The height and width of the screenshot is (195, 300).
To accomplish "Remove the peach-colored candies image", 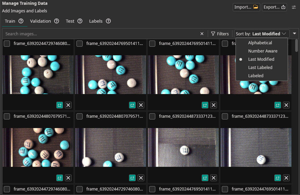I will click(x=68, y=178).
